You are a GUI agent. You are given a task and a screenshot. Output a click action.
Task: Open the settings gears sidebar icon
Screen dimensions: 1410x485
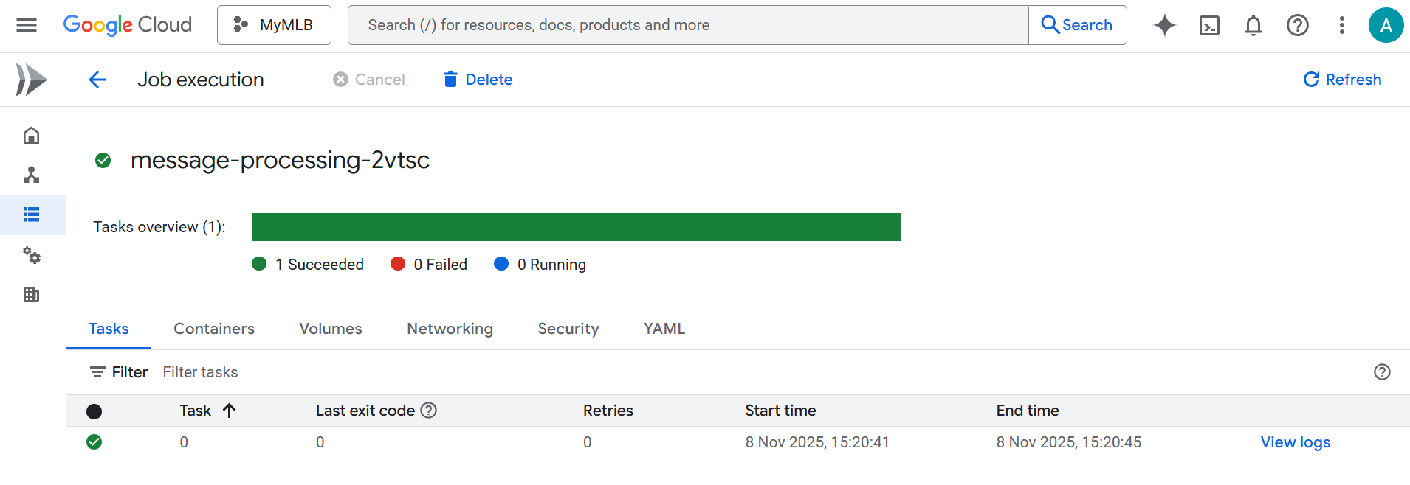[x=31, y=255]
